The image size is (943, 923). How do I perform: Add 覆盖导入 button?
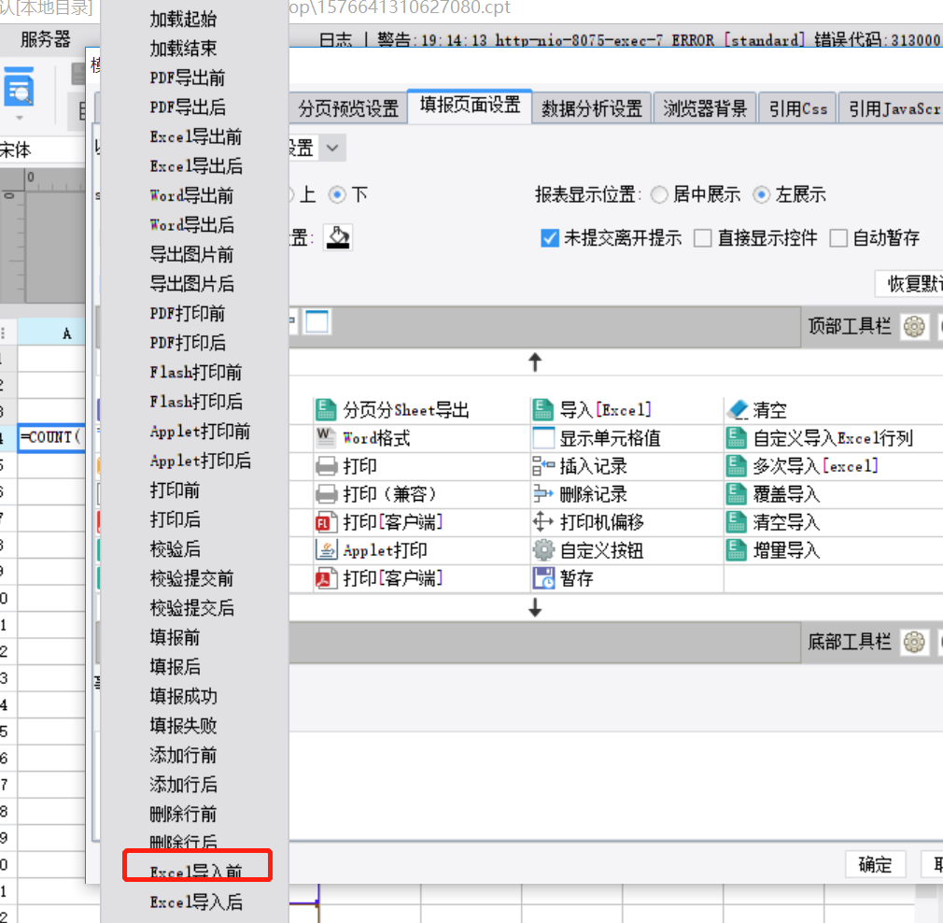click(x=773, y=494)
